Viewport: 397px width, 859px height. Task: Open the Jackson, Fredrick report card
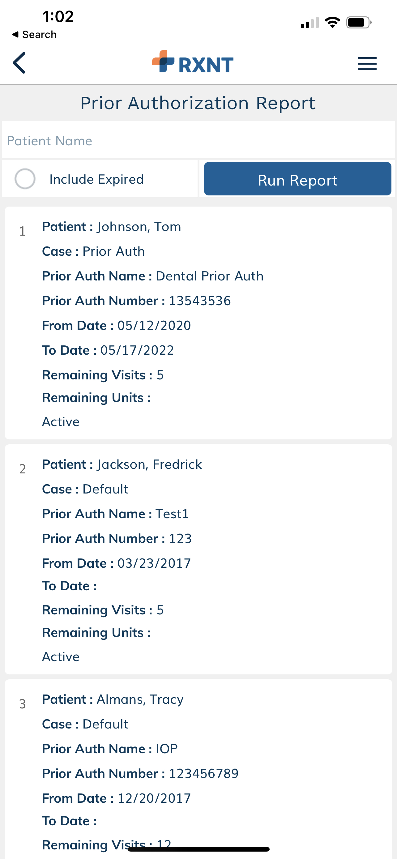(198, 559)
